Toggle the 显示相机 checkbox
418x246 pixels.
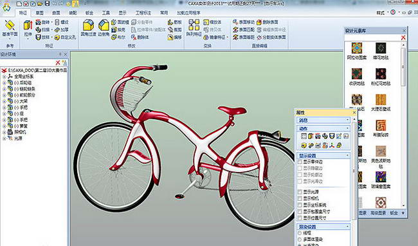tap(300, 198)
